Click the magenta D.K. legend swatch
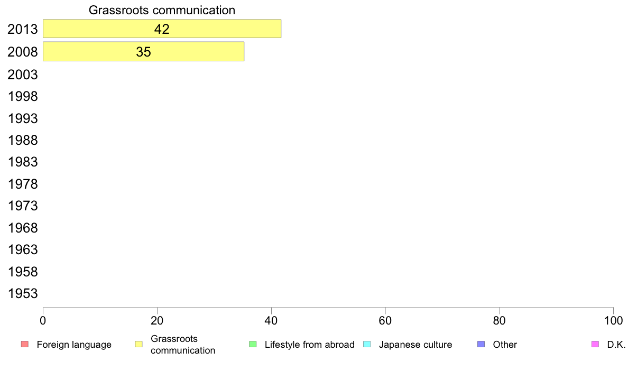Screen dimensions: 628x389 (x=595, y=344)
